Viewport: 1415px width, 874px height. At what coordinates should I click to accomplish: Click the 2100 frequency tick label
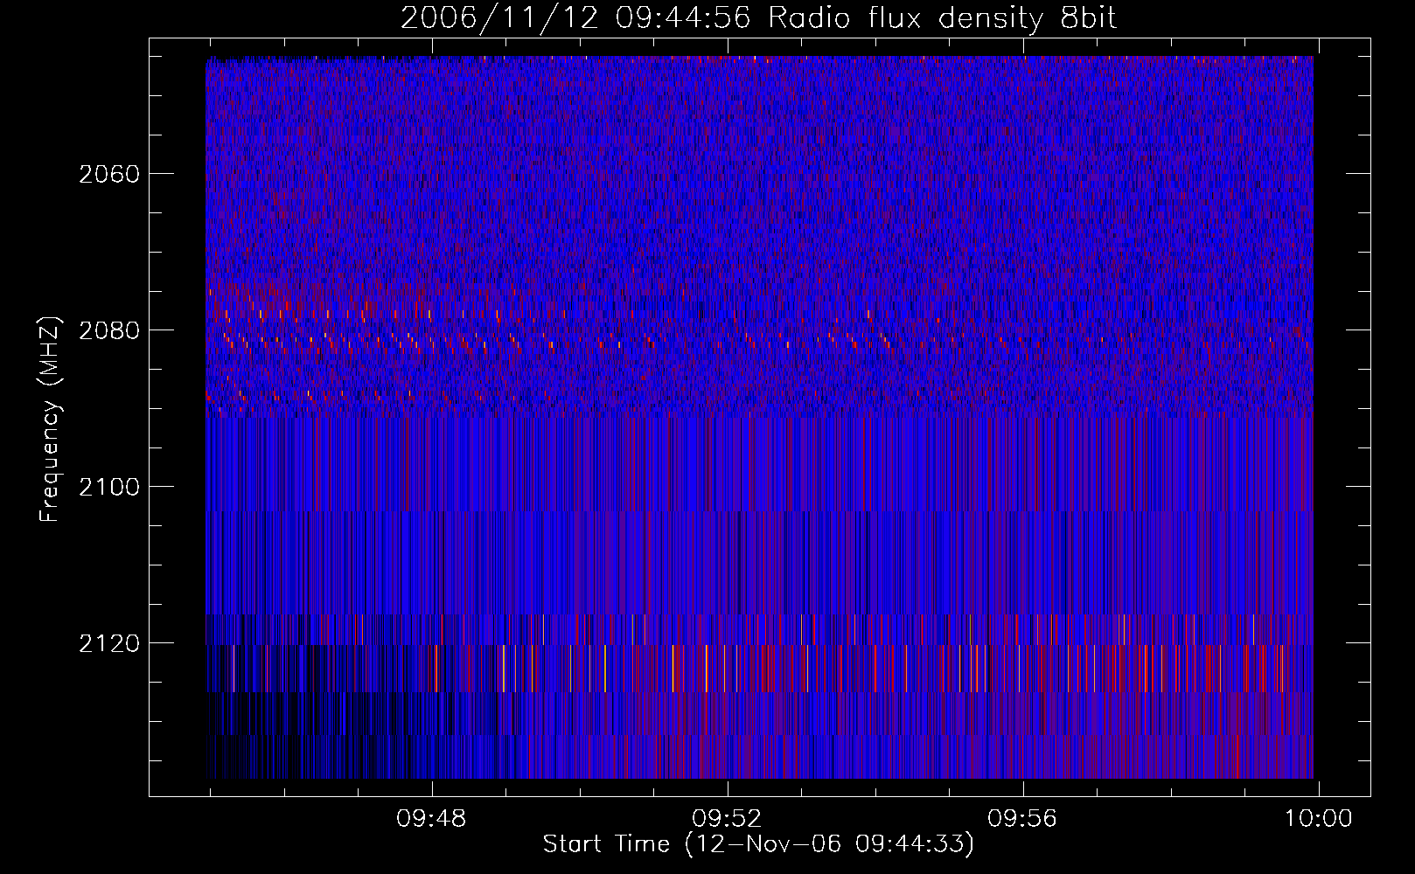(x=109, y=487)
